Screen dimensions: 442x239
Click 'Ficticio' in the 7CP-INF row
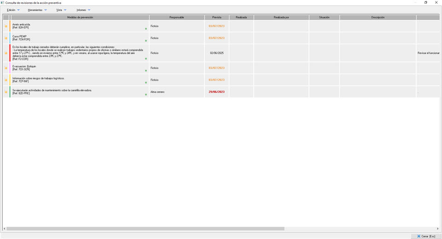155,80
